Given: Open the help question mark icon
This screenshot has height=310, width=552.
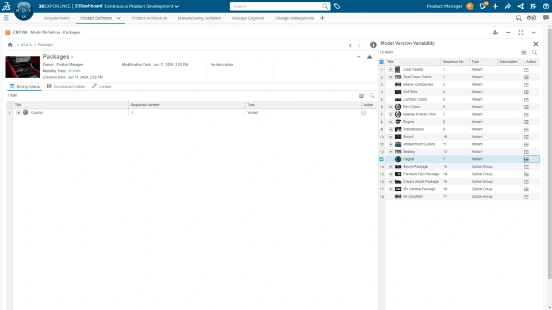Looking at the screenshot, I should [546, 6].
